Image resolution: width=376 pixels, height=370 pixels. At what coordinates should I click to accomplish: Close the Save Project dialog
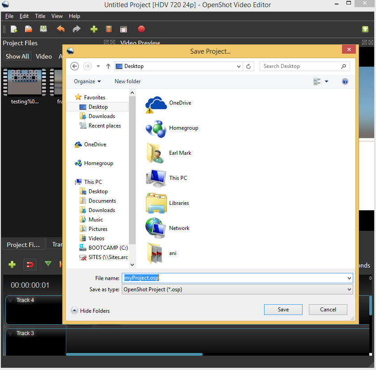coord(349,49)
